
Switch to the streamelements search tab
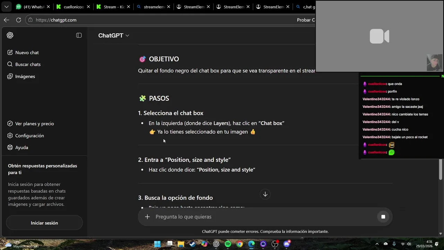pyautogui.click(x=153, y=7)
